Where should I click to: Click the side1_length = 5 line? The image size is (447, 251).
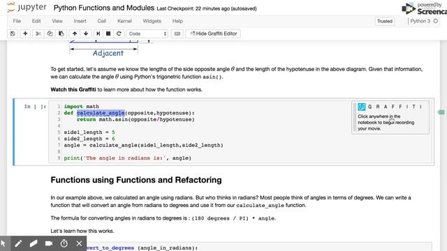click(x=89, y=132)
